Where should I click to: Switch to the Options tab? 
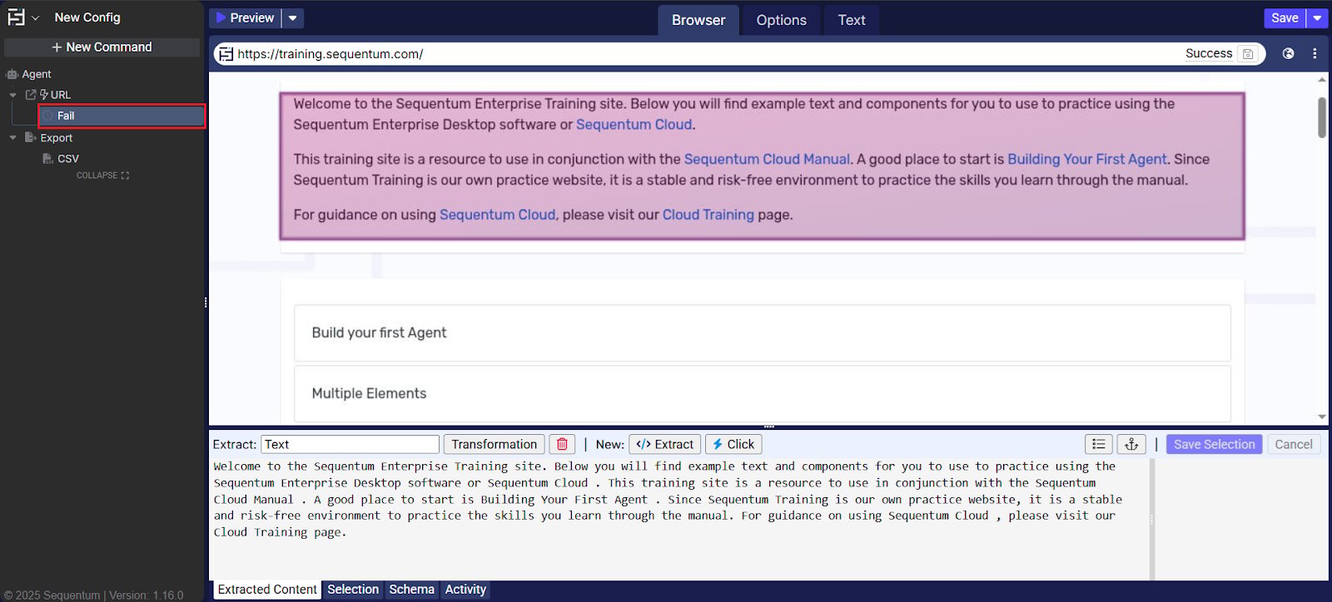coord(781,20)
